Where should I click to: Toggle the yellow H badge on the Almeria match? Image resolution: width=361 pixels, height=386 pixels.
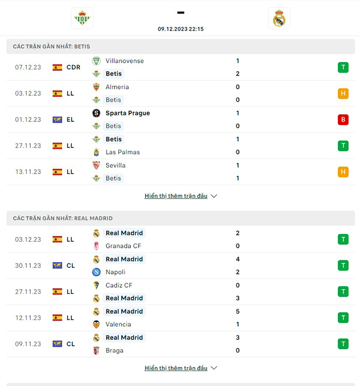point(343,93)
